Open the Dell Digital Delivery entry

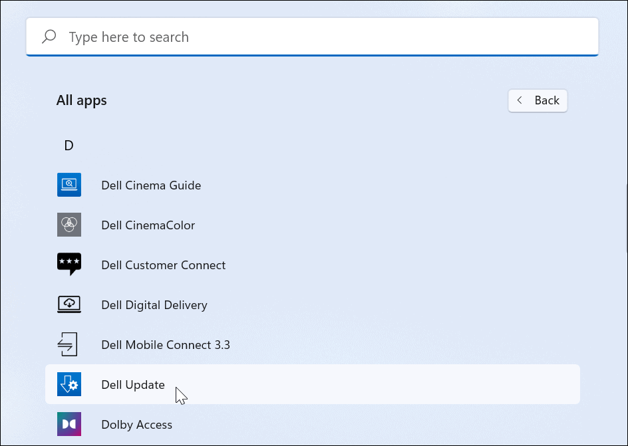coord(154,305)
